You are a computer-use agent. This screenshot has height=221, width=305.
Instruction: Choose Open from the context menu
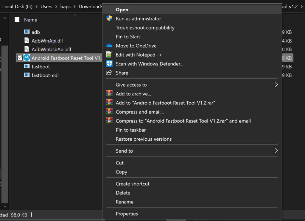point(192,10)
